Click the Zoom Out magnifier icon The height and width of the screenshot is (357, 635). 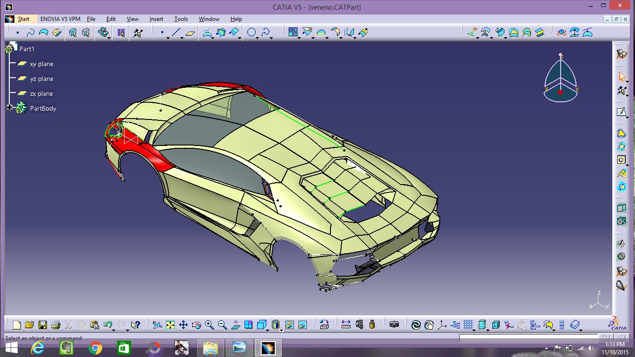222,325
